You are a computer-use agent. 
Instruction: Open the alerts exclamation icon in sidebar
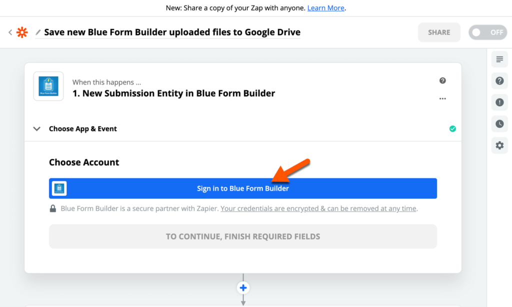(499, 102)
